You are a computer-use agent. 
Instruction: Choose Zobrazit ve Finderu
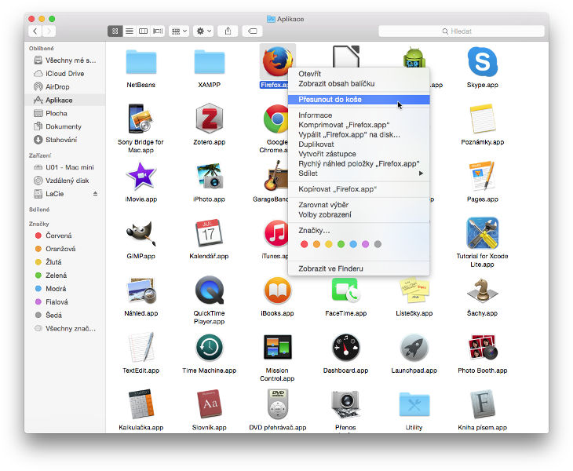coord(330,268)
